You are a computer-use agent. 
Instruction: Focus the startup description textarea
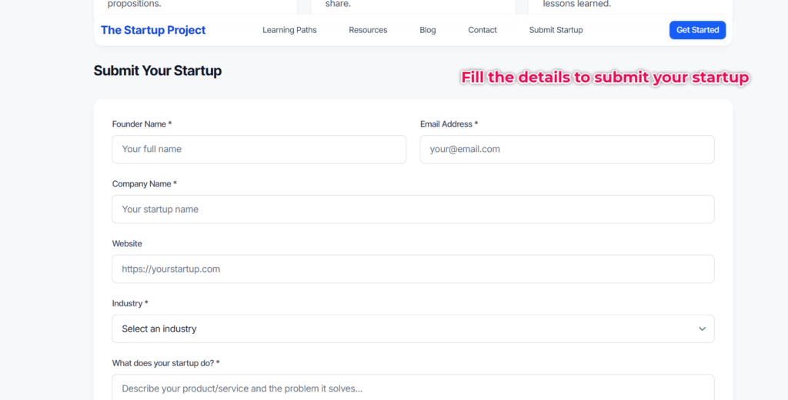click(413, 387)
